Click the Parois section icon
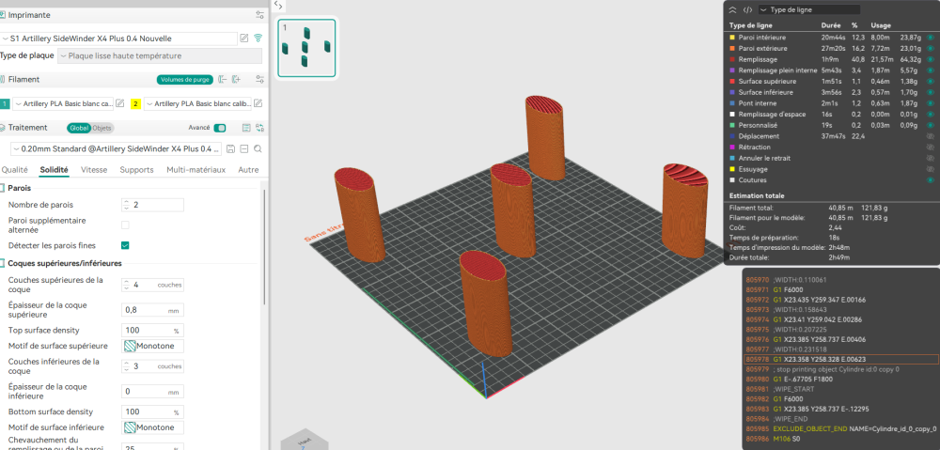940x450 pixels. point(2,188)
